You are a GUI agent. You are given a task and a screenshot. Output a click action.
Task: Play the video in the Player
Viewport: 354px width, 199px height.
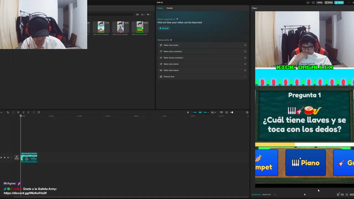point(305,195)
